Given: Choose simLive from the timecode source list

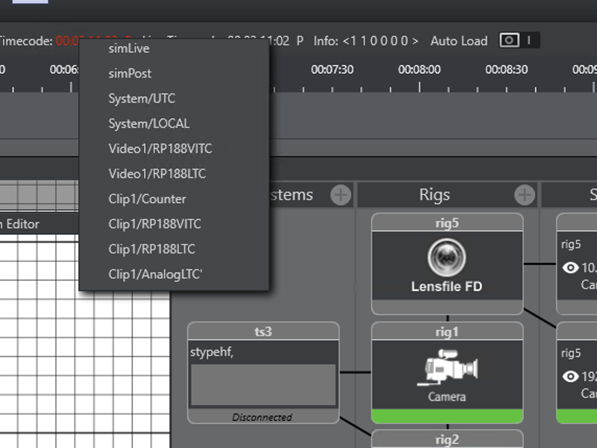Looking at the screenshot, I should 129,48.
